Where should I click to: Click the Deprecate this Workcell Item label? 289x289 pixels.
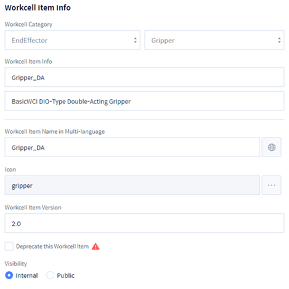[52, 246]
